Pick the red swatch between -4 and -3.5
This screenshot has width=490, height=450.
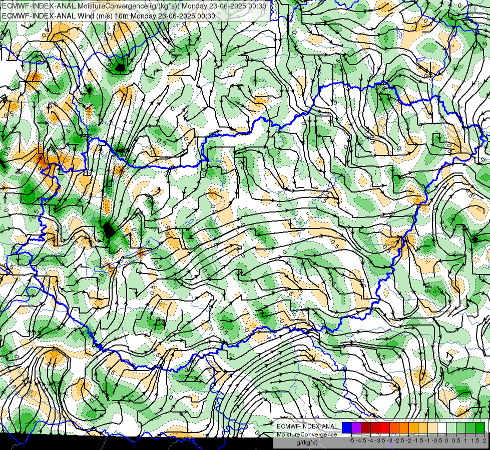pos(375,428)
